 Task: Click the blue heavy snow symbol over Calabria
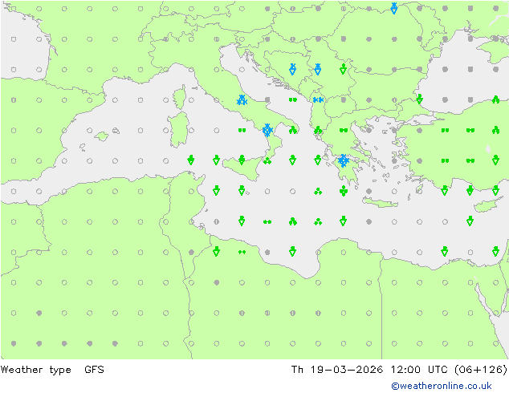pos(267,130)
